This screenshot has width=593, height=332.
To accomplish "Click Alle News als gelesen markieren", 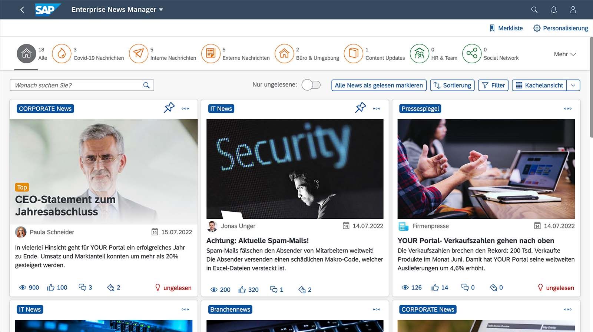I will [x=378, y=85].
